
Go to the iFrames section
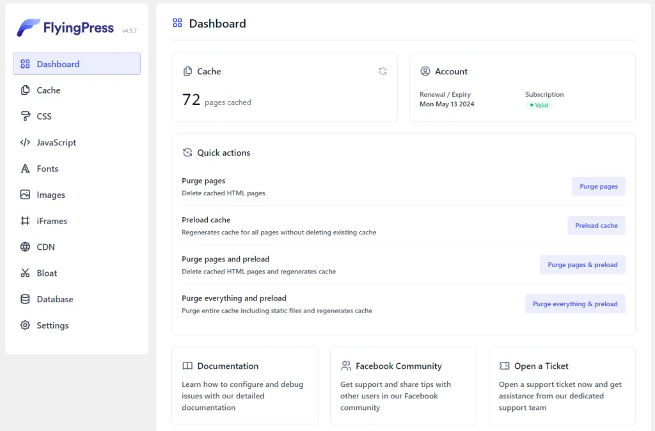(52, 221)
